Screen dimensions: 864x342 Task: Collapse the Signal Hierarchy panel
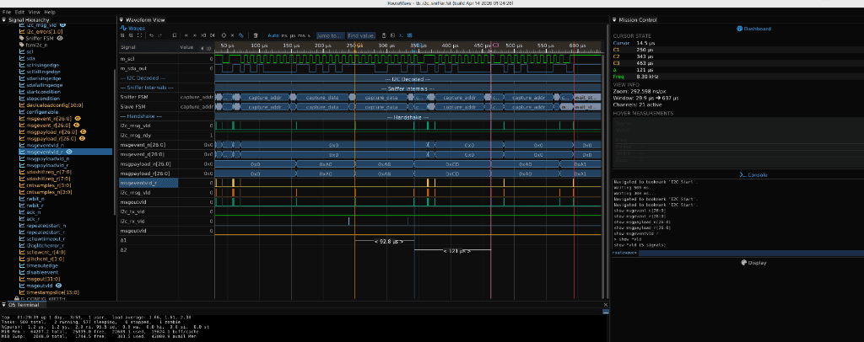[4, 19]
